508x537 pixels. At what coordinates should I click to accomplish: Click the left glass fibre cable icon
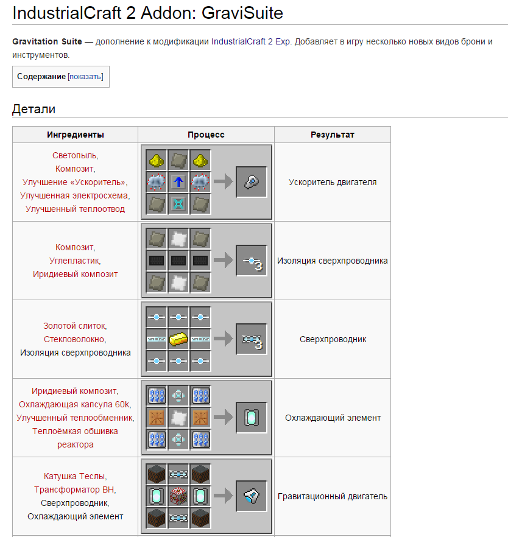(x=157, y=339)
